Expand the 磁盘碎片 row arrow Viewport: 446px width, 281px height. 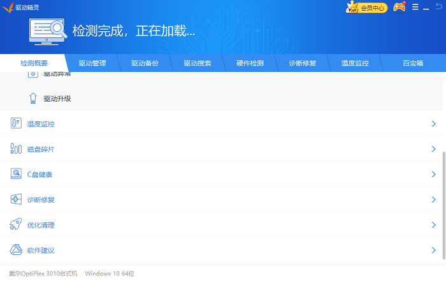point(433,149)
